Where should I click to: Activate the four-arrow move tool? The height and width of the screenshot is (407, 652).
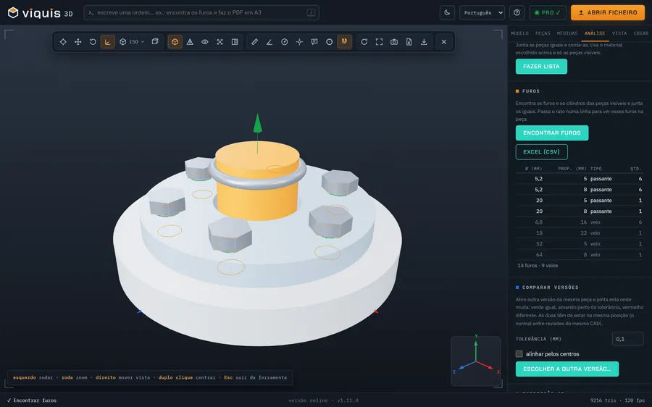click(78, 41)
